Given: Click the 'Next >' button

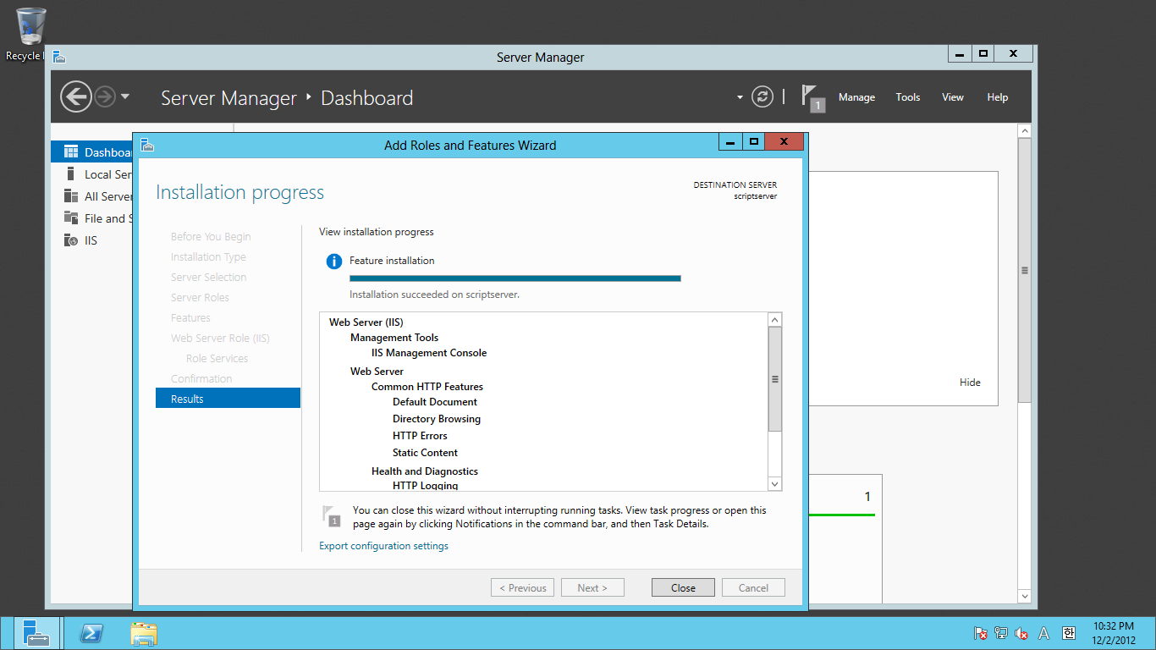Looking at the screenshot, I should [592, 587].
